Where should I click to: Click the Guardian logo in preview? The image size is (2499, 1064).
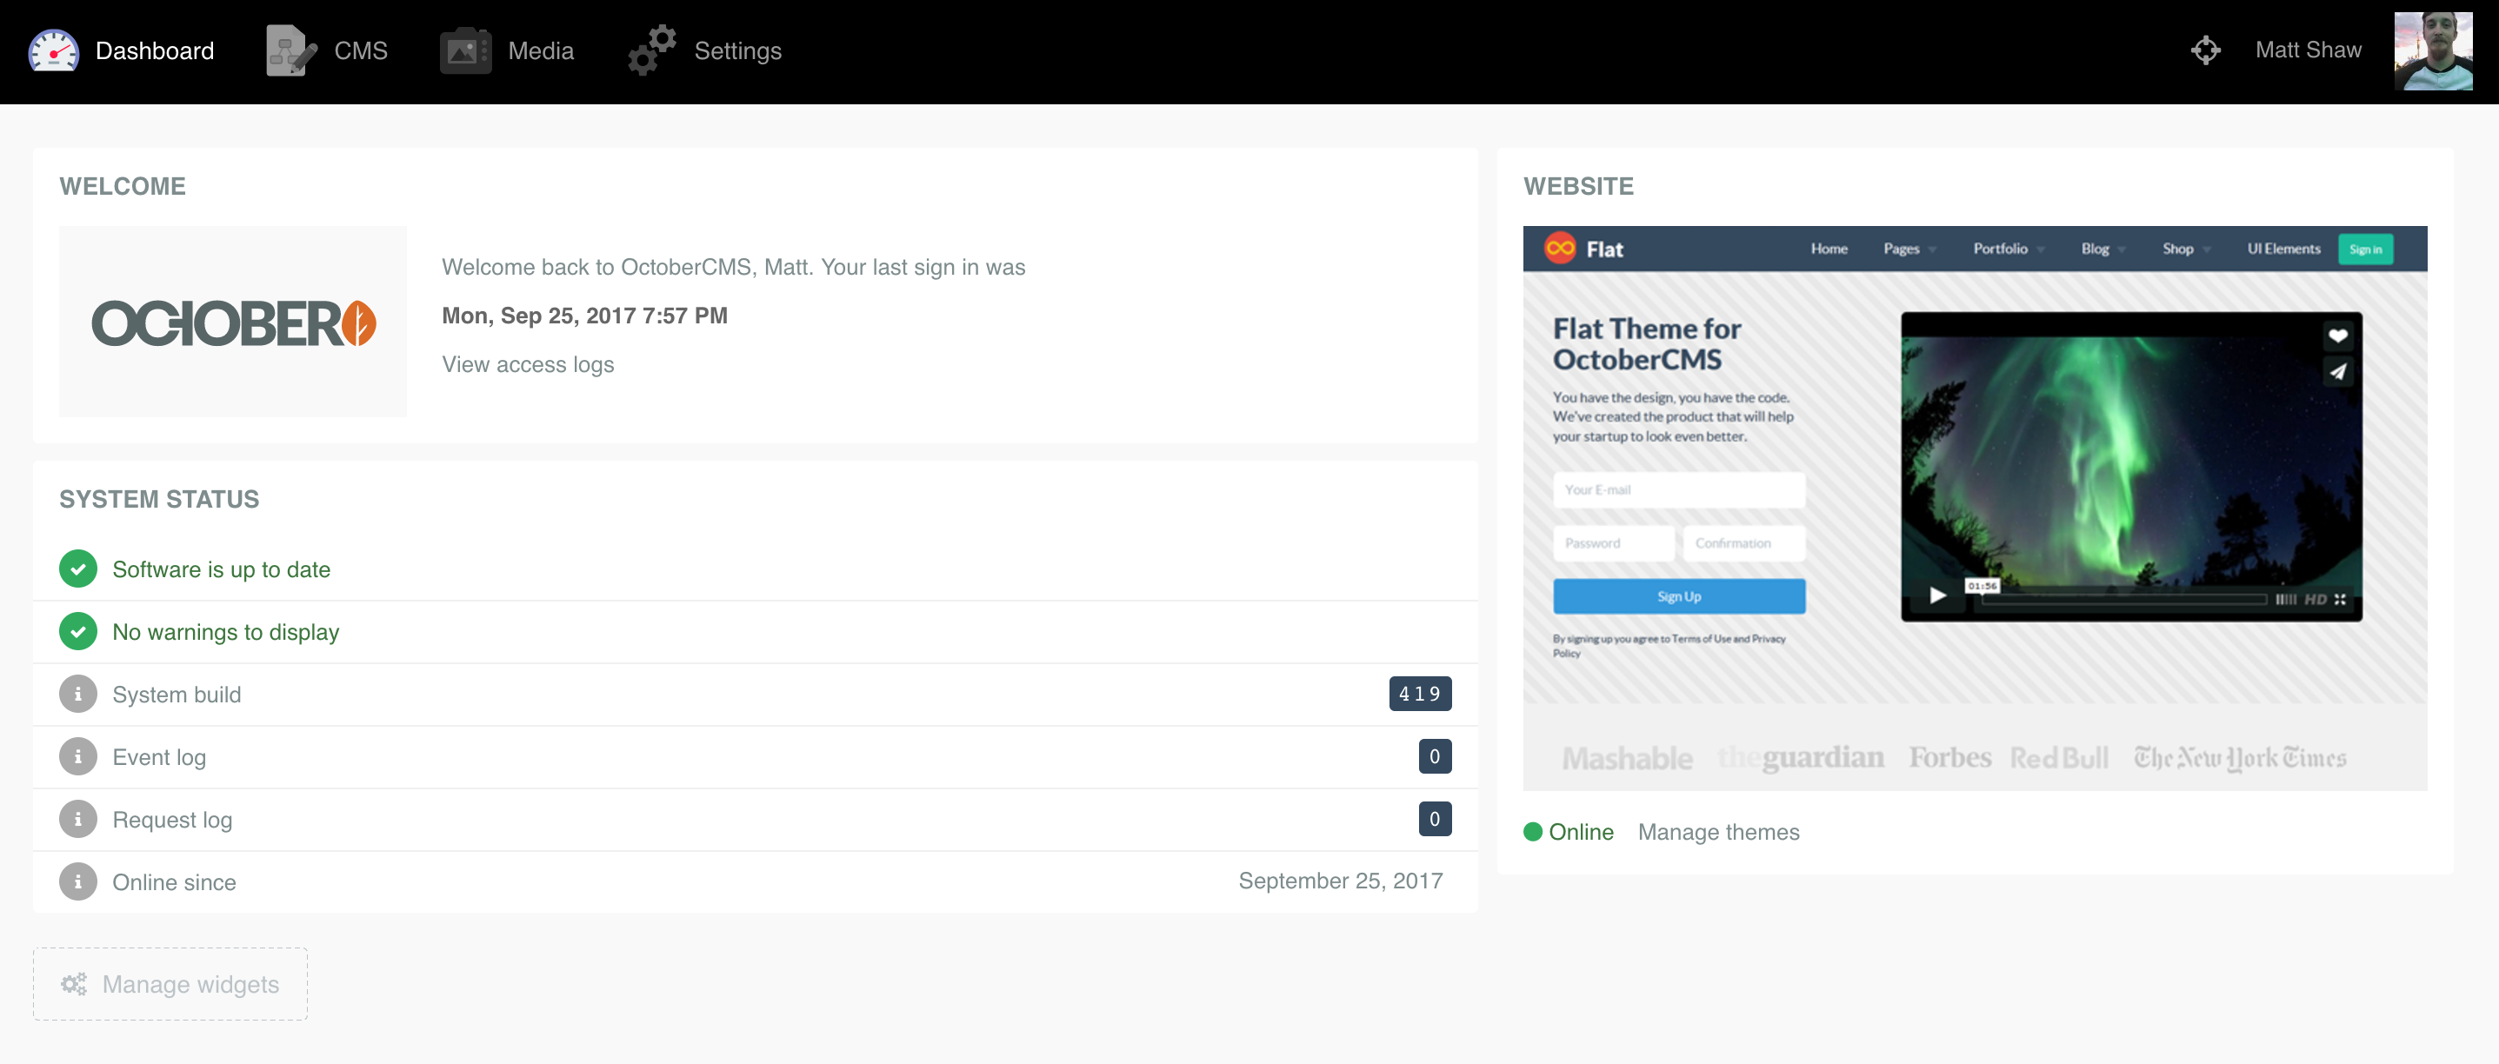[x=1801, y=757]
